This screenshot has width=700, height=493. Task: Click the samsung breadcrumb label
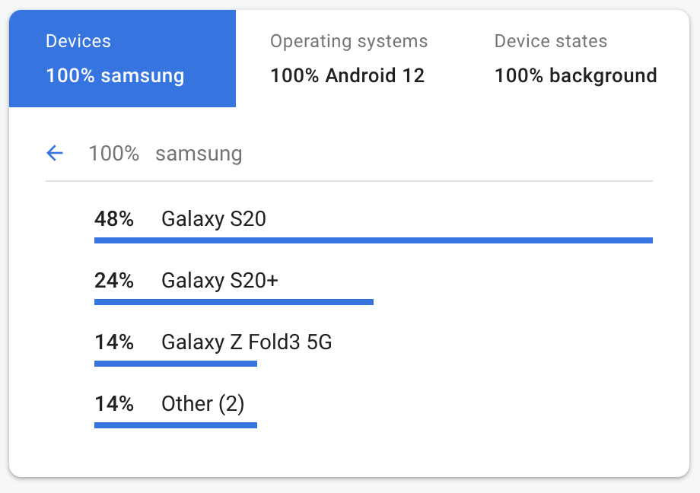click(198, 154)
